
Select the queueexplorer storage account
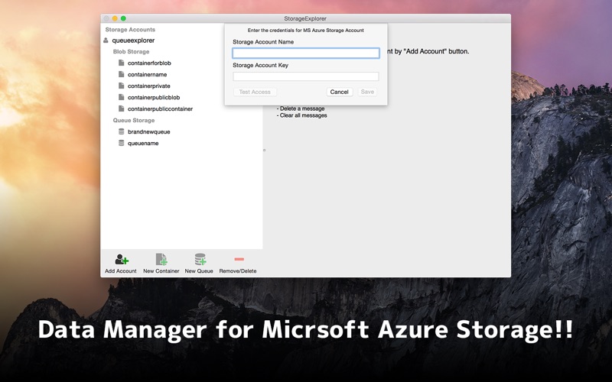click(x=133, y=40)
